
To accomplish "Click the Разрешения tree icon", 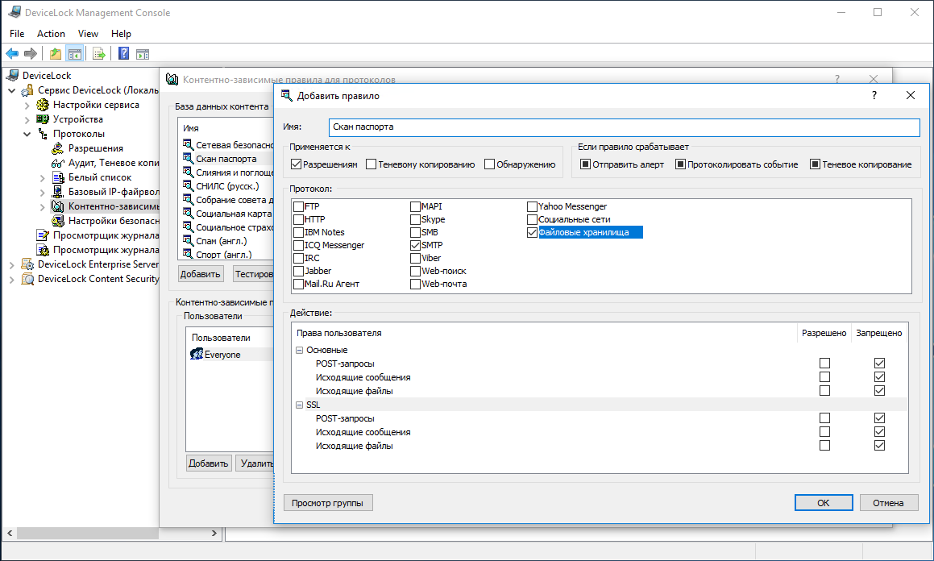I will click(58, 148).
